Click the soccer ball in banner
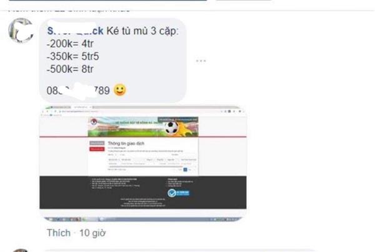This screenshot has width=375, height=252. click(x=172, y=128)
